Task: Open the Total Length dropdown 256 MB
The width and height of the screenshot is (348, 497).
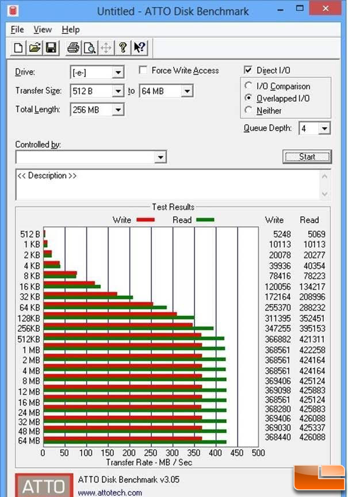Action: [118, 110]
